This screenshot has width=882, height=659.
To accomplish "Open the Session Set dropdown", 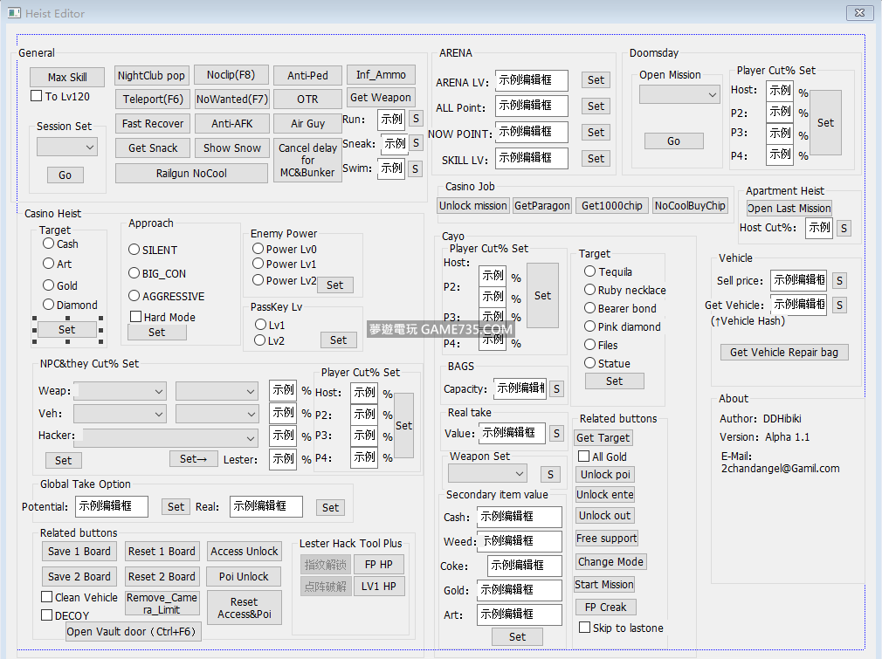I will [x=67, y=148].
